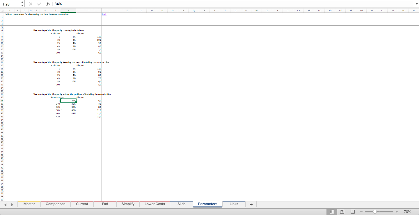Click the cancel X icon in formula bar
The image size is (419, 215).
pos(30,4)
